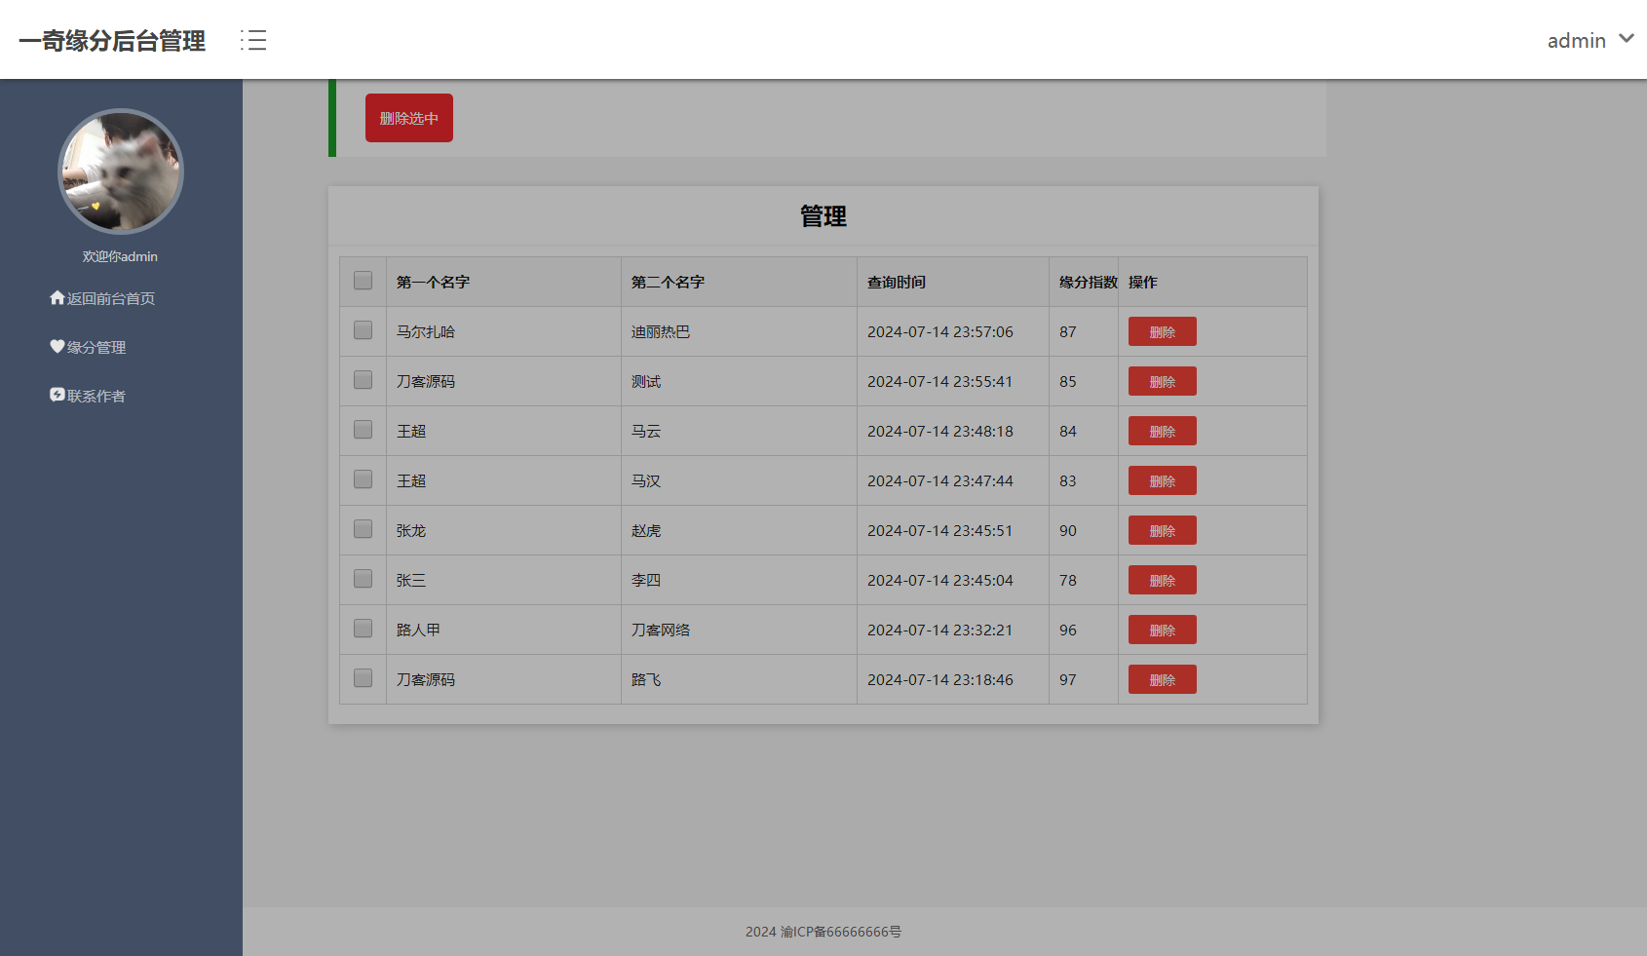This screenshot has height=956, width=1647.
Task: Select the heart icon next to 缘分管理
Action: click(57, 346)
